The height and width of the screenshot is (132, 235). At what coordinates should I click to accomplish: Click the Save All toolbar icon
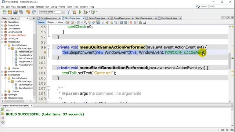coord(21,12)
